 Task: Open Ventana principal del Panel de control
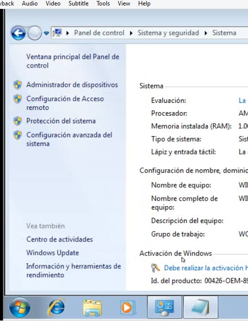click(x=73, y=61)
